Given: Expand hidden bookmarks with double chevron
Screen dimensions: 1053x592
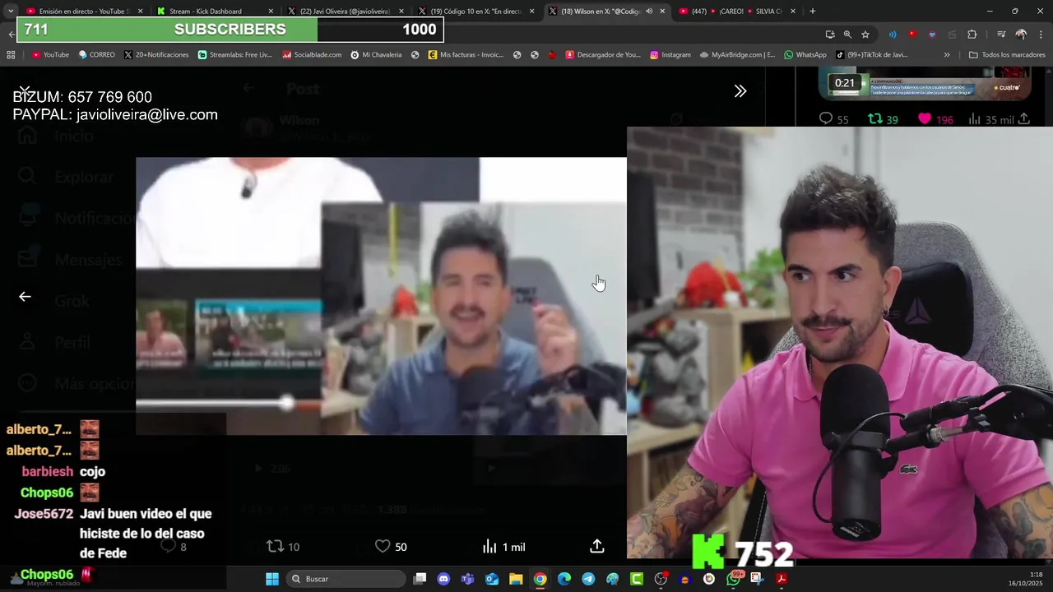Looking at the screenshot, I should 947,55.
